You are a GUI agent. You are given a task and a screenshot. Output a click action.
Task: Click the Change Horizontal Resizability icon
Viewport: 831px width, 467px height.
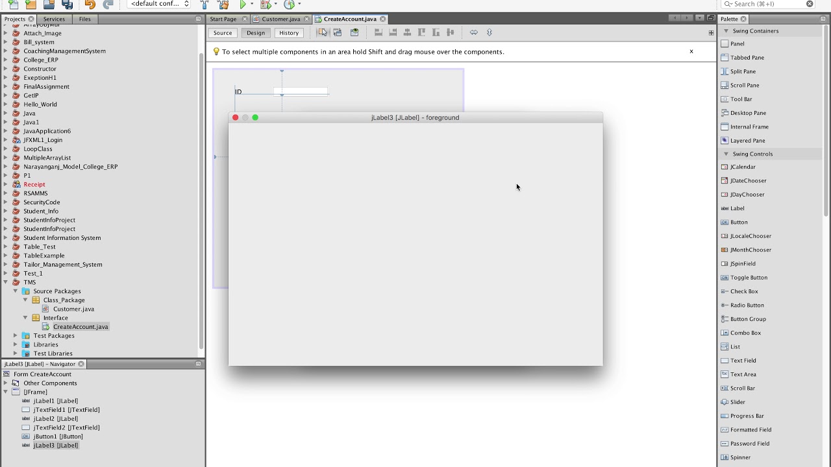pos(474,32)
